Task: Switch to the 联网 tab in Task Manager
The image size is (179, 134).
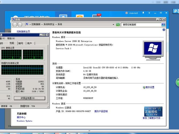Action: (x=21, y=43)
